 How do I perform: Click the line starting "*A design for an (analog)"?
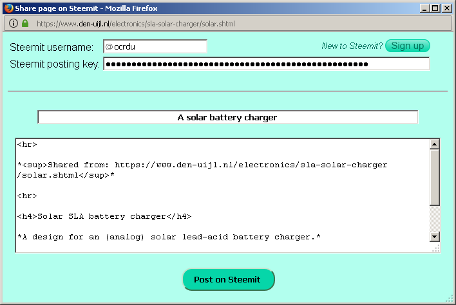point(169,237)
